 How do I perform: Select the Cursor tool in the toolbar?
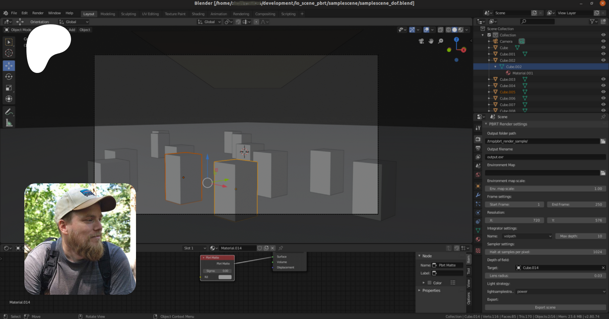coord(9,53)
